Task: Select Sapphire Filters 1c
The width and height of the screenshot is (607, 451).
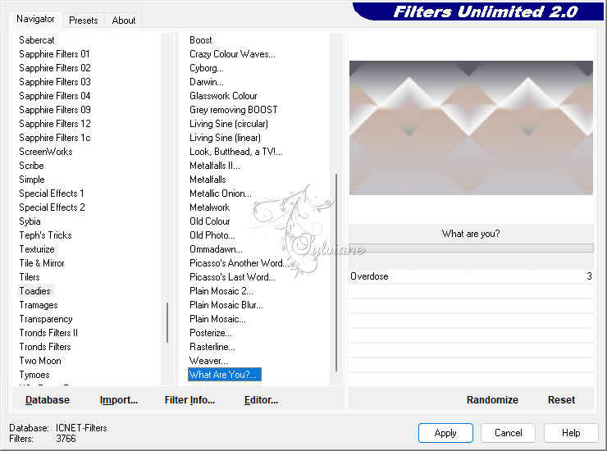Action: pos(55,138)
